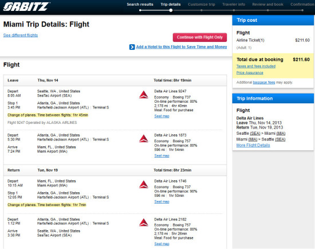315x249 pixels.
Task: Open Taxes and fees included link
Action: click(x=256, y=66)
